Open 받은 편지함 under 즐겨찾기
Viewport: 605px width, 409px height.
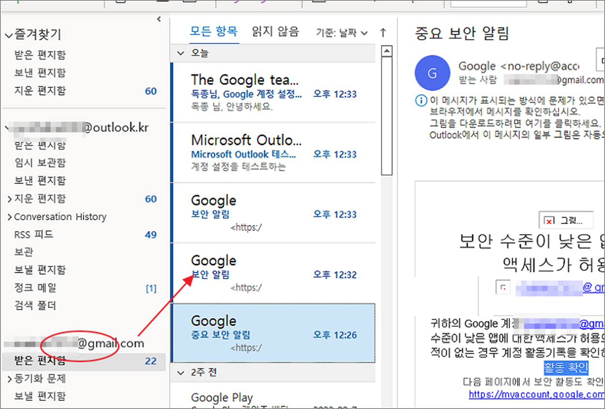(x=40, y=55)
